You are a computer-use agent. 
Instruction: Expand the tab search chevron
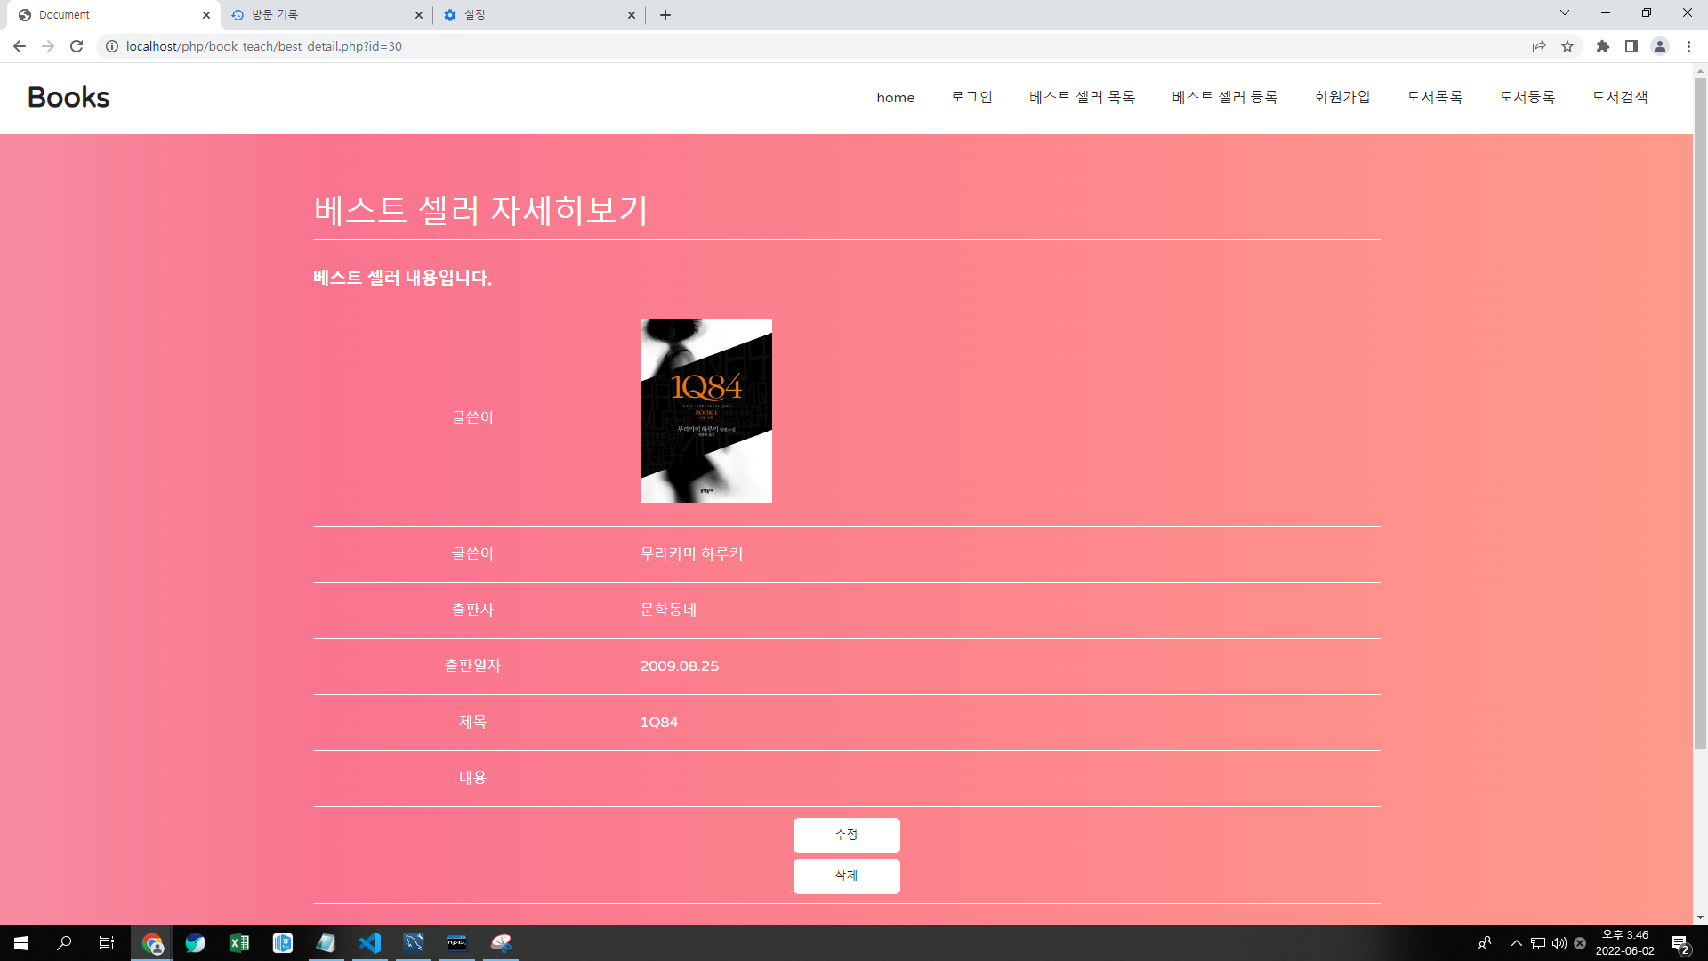point(1565,13)
